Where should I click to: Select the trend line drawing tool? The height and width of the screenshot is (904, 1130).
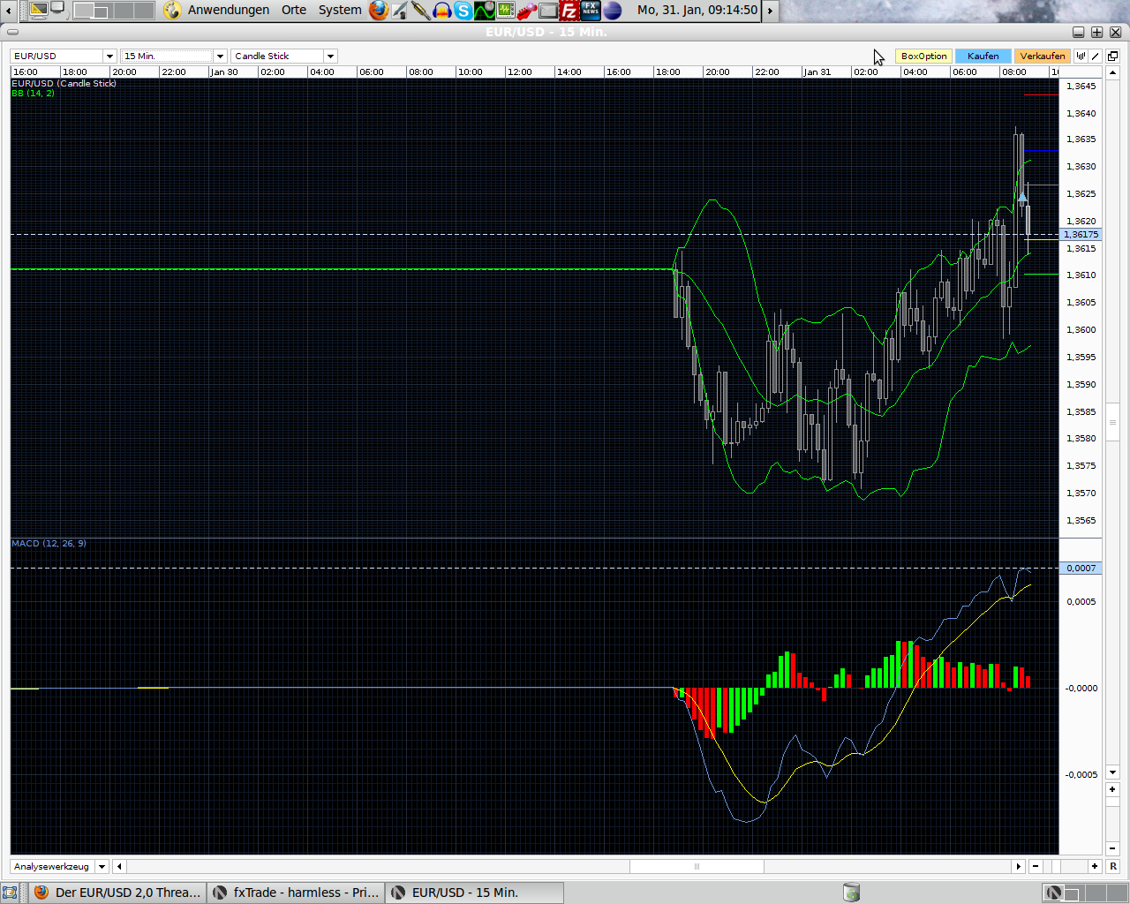1093,56
